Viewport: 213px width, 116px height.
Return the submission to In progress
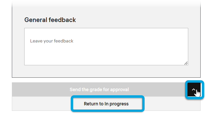click(106, 104)
